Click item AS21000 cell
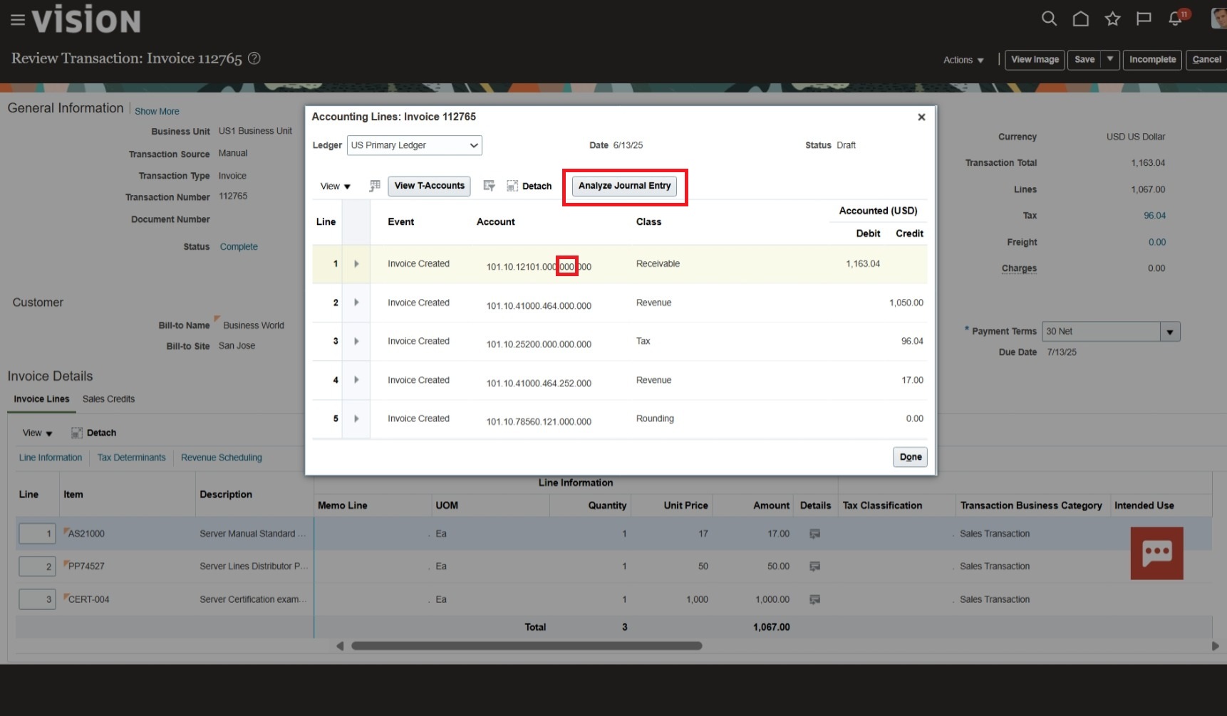Viewport: 1227px width, 716px height. click(x=86, y=534)
